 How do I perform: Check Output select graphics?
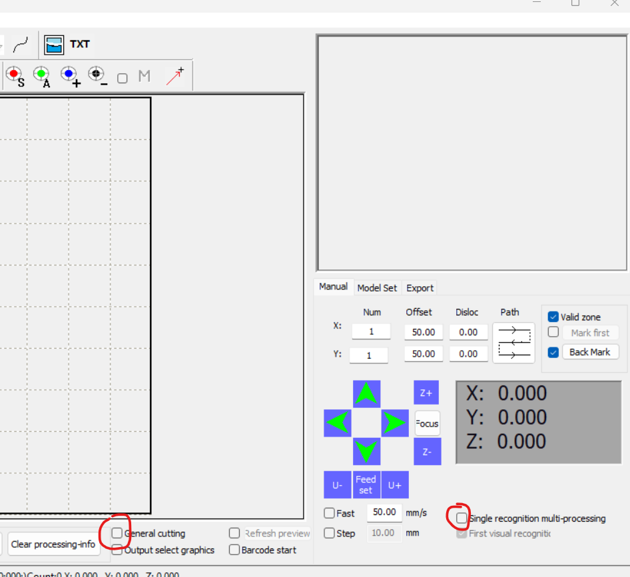(117, 550)
